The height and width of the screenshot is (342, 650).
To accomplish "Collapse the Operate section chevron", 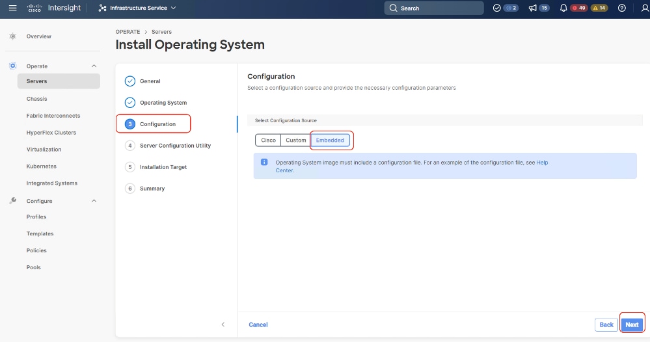I will click(94, 66).
